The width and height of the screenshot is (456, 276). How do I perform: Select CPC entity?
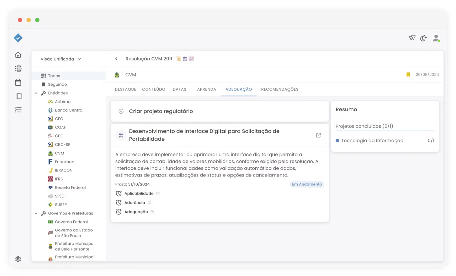point(59,136)
